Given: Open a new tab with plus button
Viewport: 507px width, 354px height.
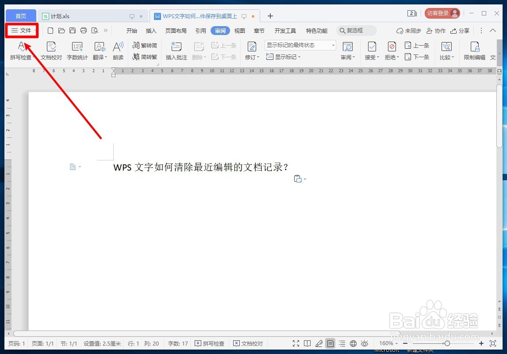Looking at the screenshot, I should [x=270, y=16].
